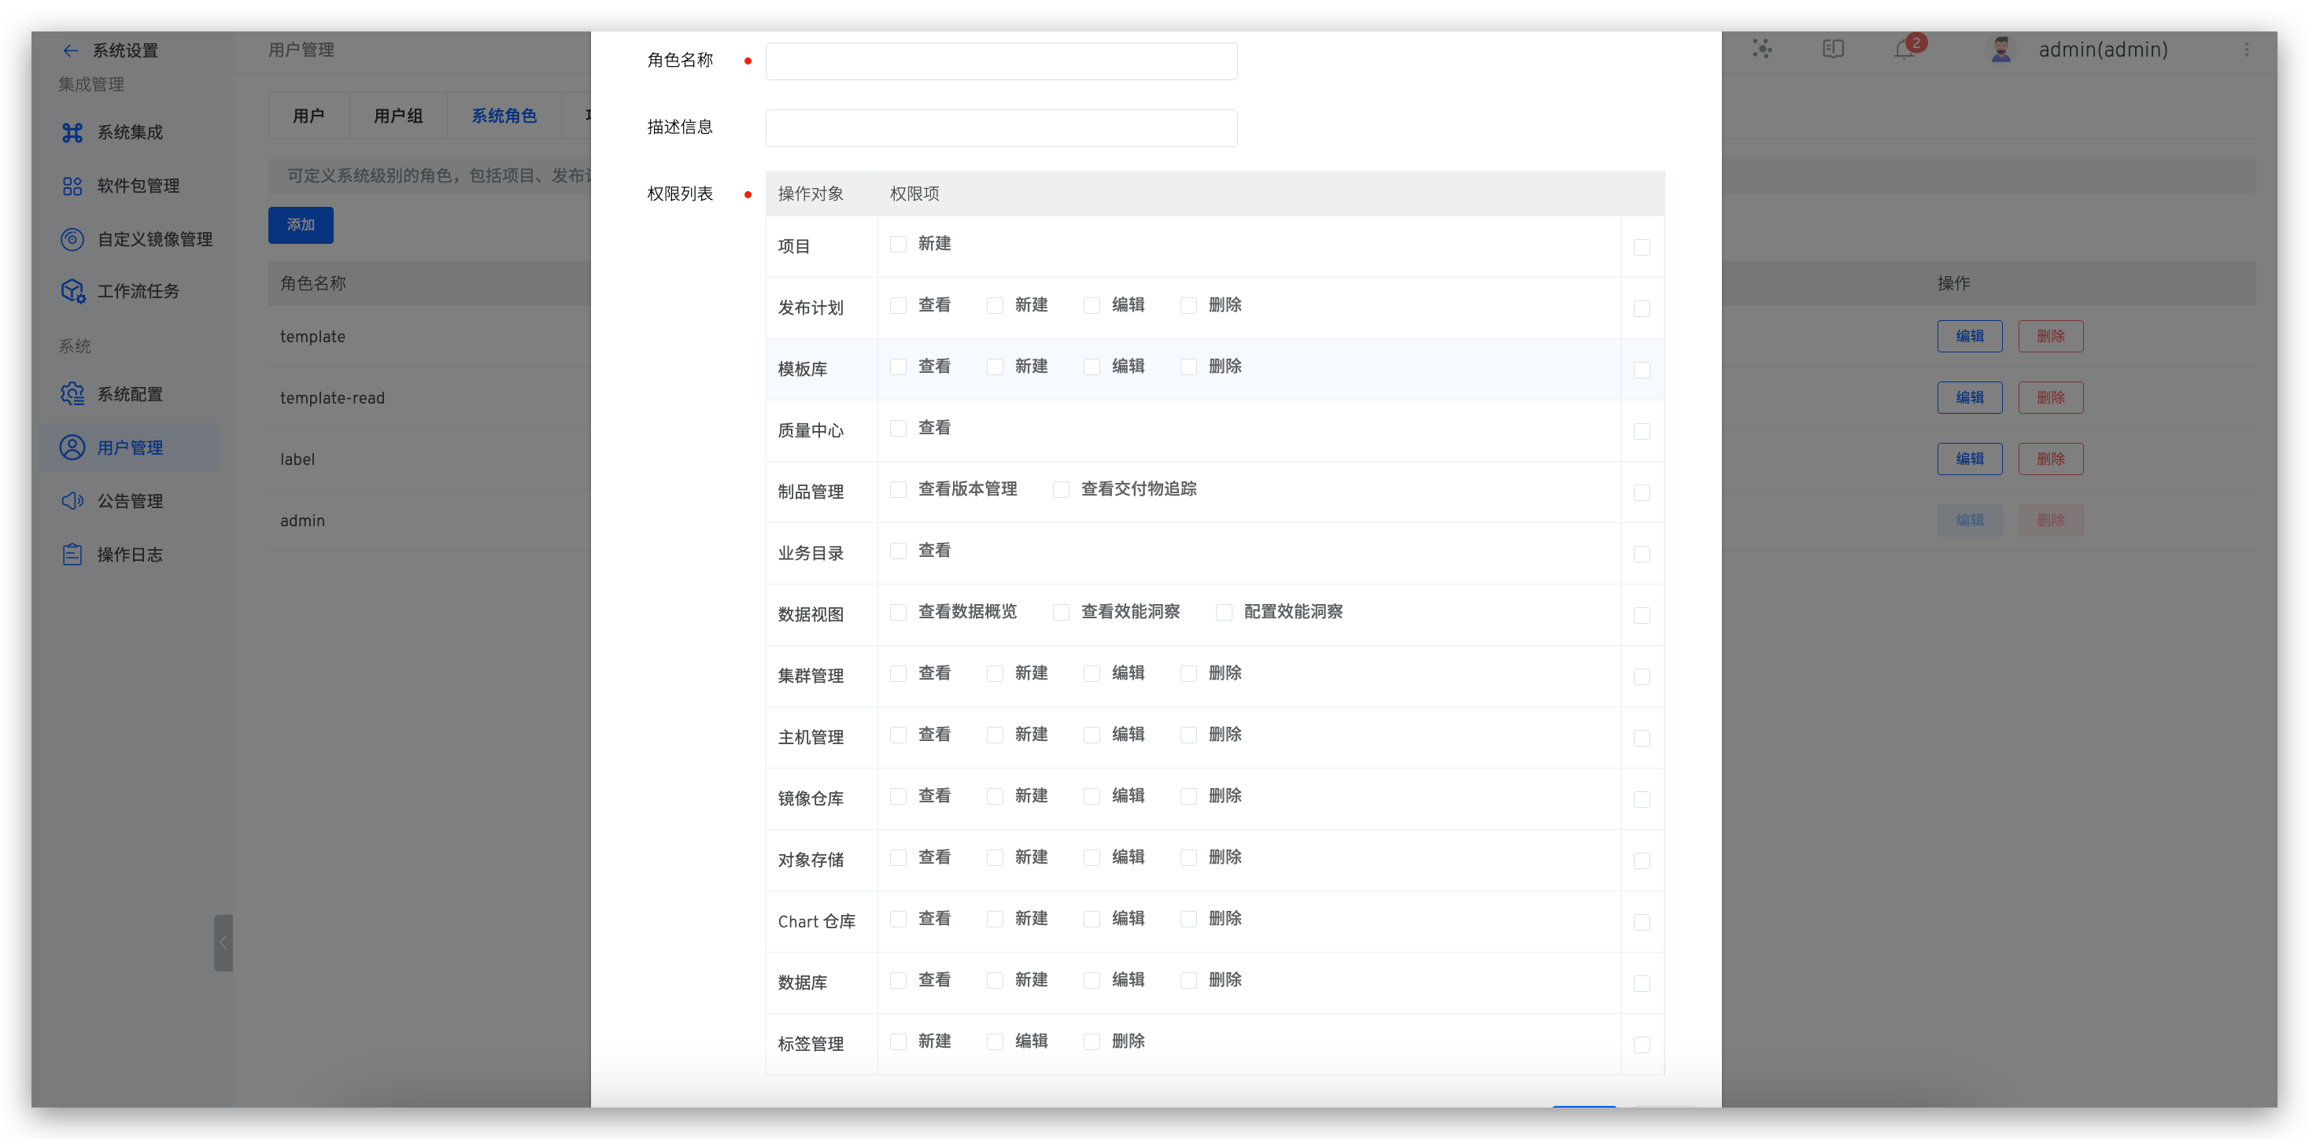Switch to the 用户组 tab

[x=397, y=116]
